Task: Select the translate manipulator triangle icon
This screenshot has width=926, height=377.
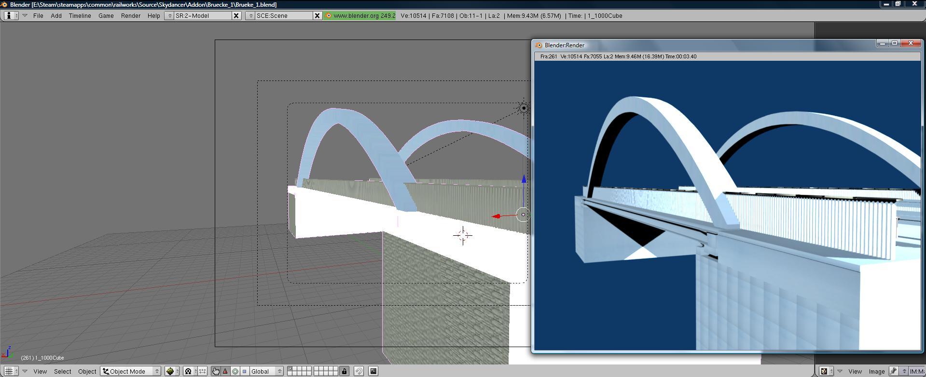Action: coord(225,371)
